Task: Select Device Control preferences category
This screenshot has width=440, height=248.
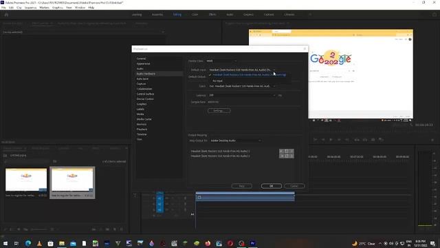Action: click(x=145, y=99)
